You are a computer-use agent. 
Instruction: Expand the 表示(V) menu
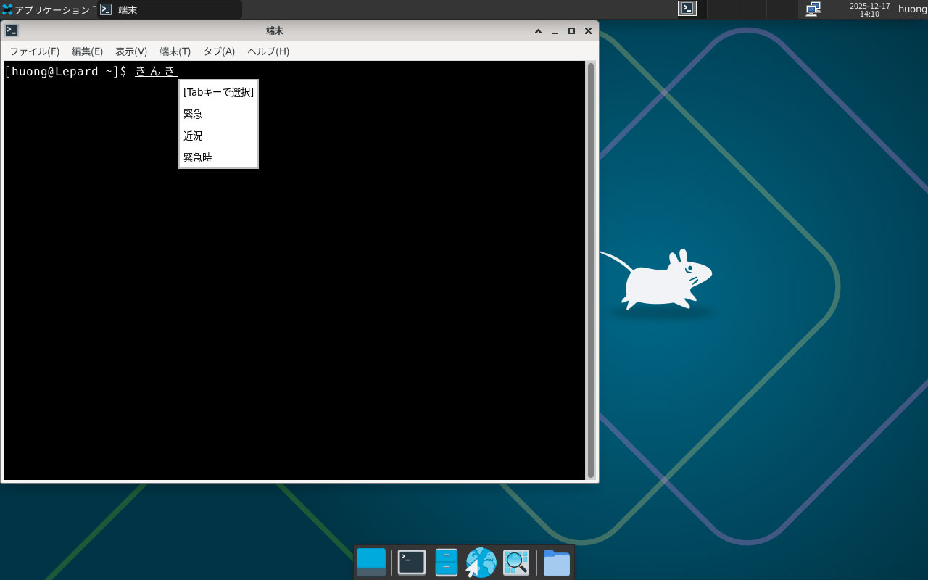pyautogui.click(x=131, y=51)
